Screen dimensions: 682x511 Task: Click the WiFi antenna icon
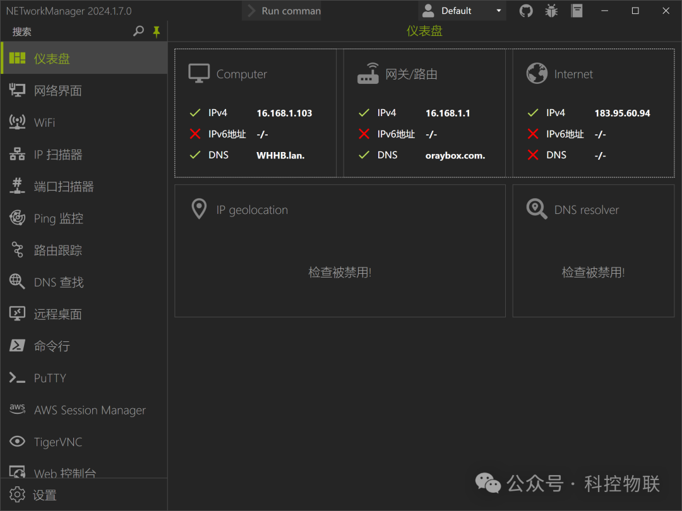tap(18, 122)
